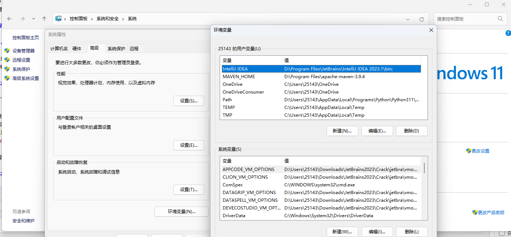
Task: Open 更改产品密钥 link
Action: pyautogui.click(x=491, y=212)
